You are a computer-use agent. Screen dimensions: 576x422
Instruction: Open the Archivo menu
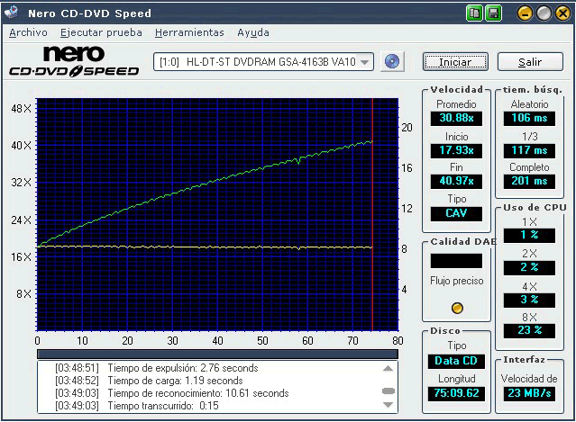28,32
